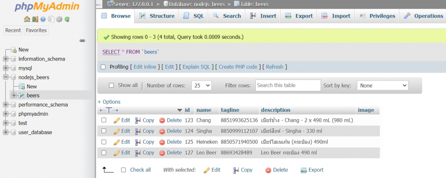The height and width of the screenshot is (178, 446).
Task: Select the checkbox for the Chang row
Action: tap(104, 120)
